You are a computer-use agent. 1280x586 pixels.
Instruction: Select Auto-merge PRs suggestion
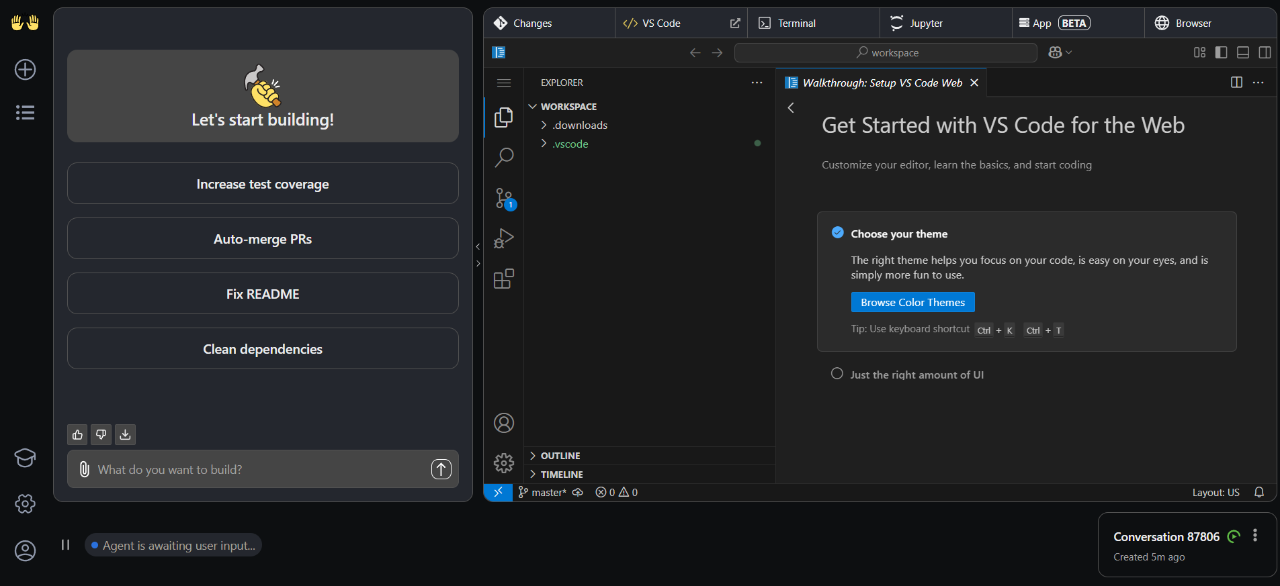pyautogui.click(x=263, y=238)
